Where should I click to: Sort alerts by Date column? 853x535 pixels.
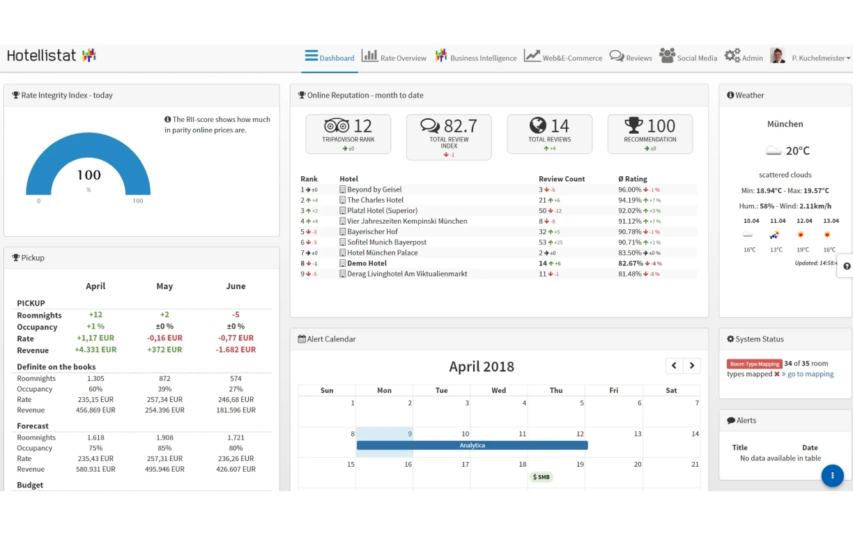click(810, 448)
